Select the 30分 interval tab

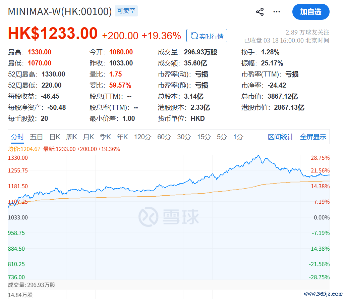click(184, 137)
